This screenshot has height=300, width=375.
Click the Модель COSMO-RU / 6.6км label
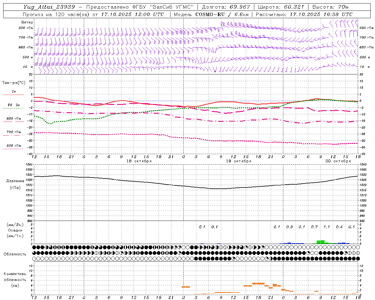click(211, 14)
